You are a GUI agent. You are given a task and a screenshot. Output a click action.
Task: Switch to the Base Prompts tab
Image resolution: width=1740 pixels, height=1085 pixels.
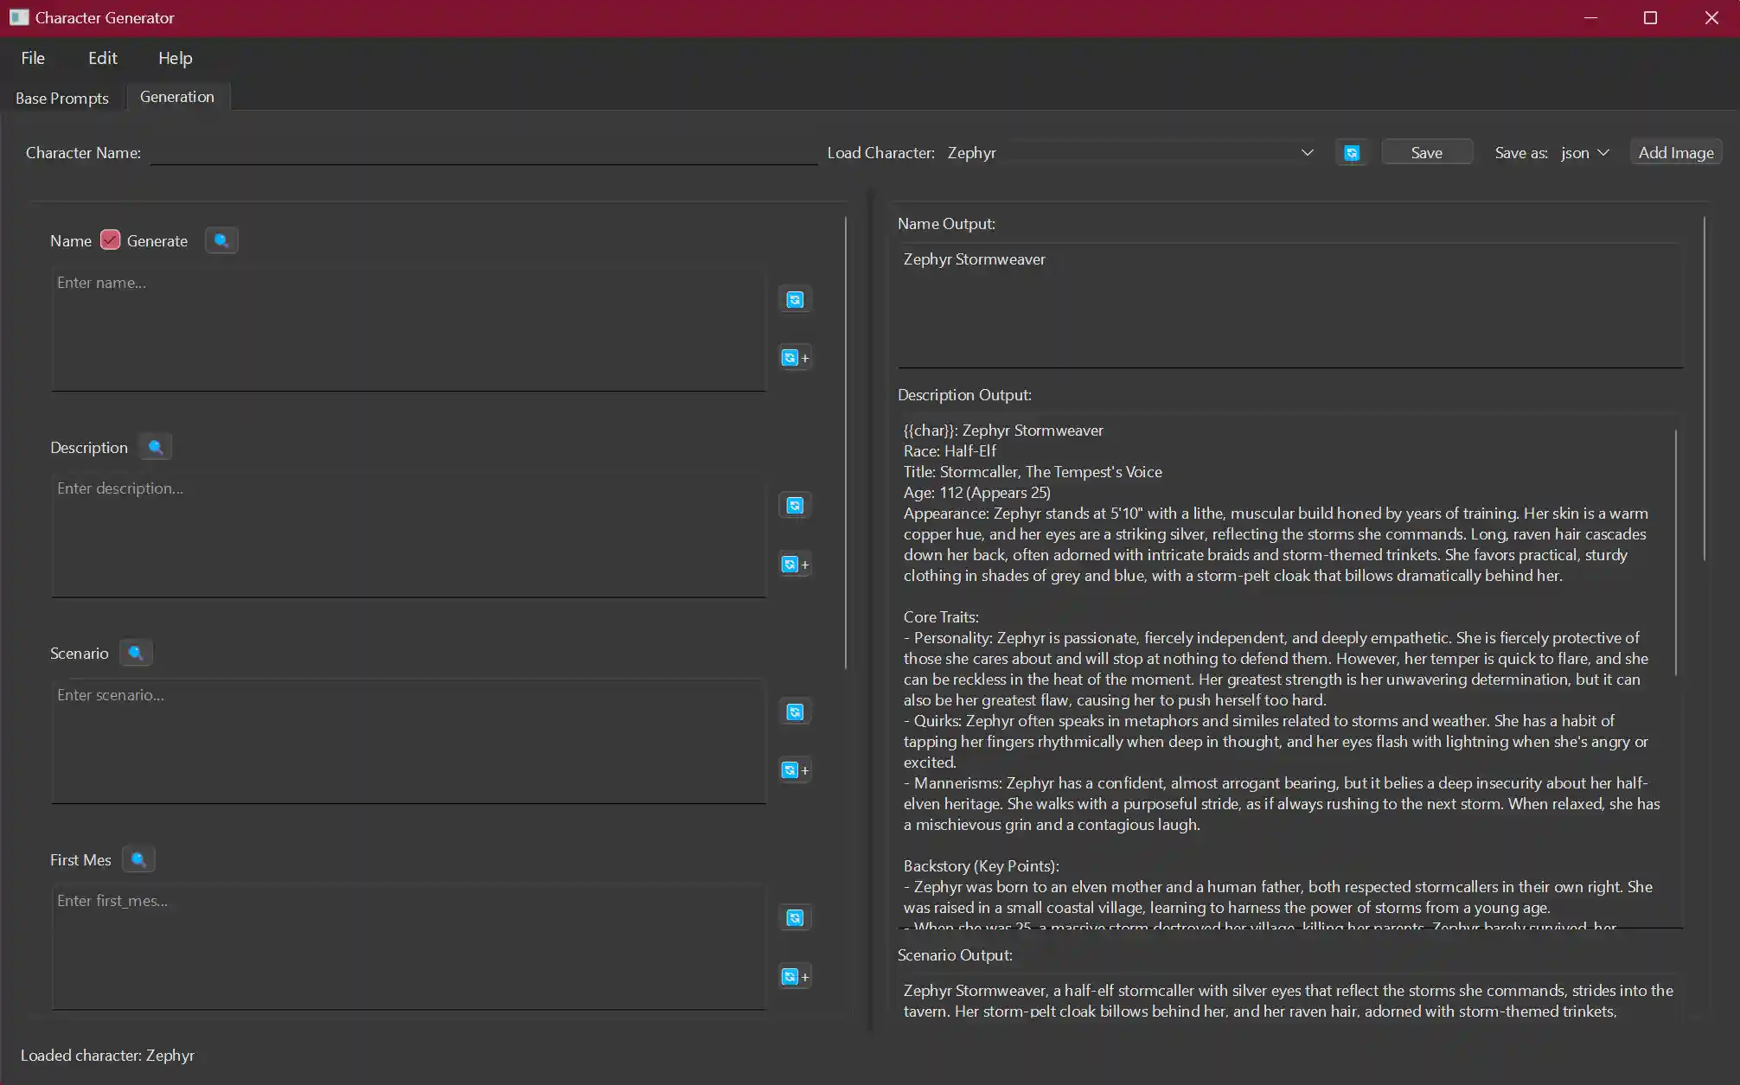pos(62,98)
